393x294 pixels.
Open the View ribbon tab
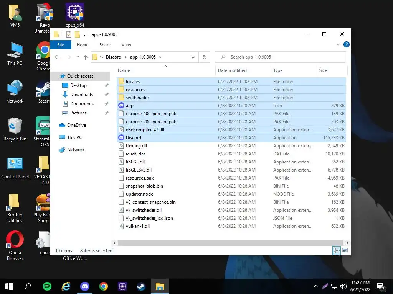pyautogui.click(x=126, y=45)
